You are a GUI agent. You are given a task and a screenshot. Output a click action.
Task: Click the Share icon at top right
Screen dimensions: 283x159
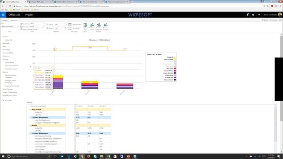tap(265, 20)
